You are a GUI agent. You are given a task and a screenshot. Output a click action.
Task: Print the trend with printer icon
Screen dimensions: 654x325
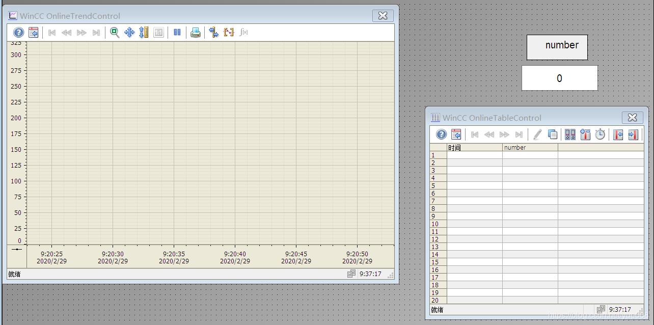pos(196,33)
